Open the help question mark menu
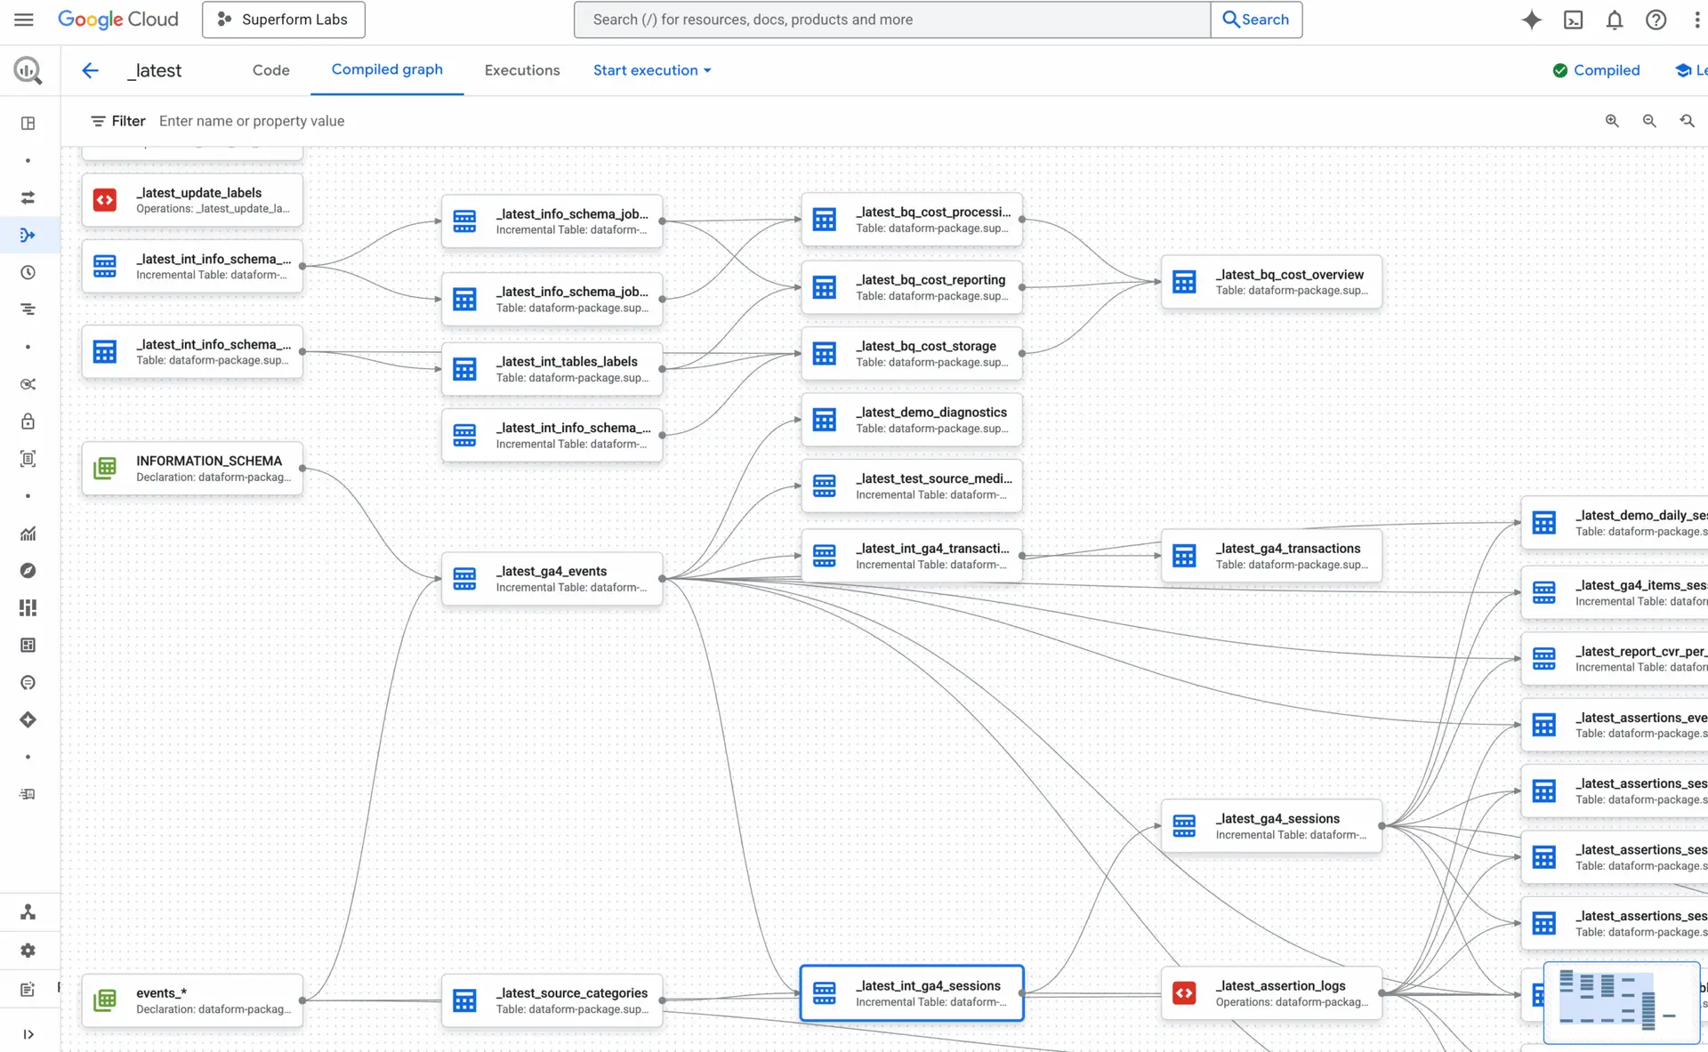Image resolution: width=1708 pixels, height=1052 pixels. (1656, 20)
